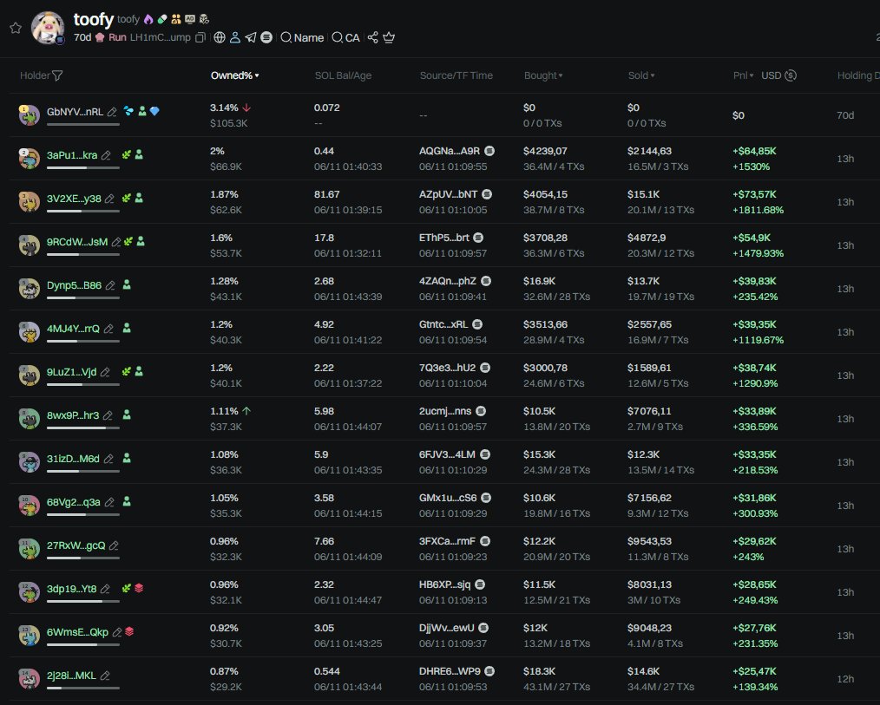880x705 pixels.
Task: Toggle PnL display currency USD
Action: point(779,75)
